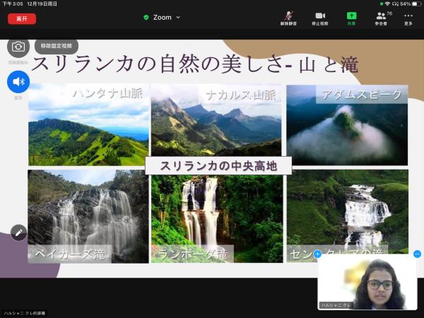Viewport: 424px width, 318px height.
Task: Tap the green Share screen icon
Action: [x=351, y=17]
